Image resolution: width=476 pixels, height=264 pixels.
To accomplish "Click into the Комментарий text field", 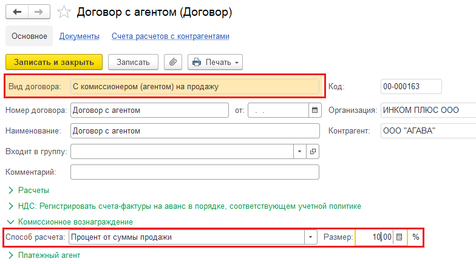I will click(x=194, y=172).
